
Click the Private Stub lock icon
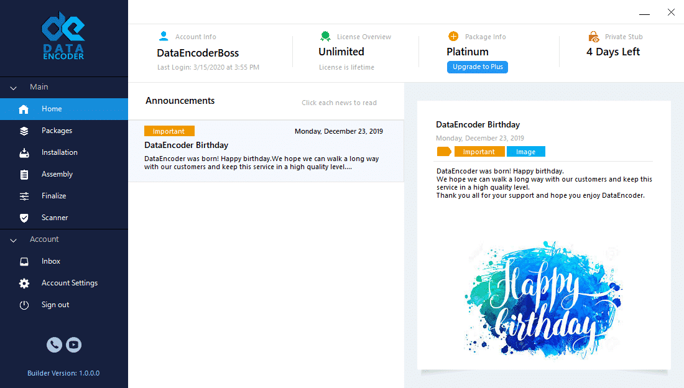[593, 36]
